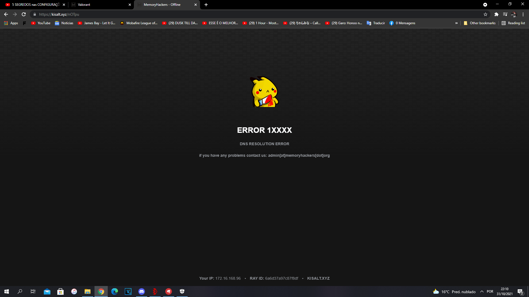Open Task View in the taskbar
This screenshot has height=297, width=529.
pyautogui.click(x=33, y=291)
